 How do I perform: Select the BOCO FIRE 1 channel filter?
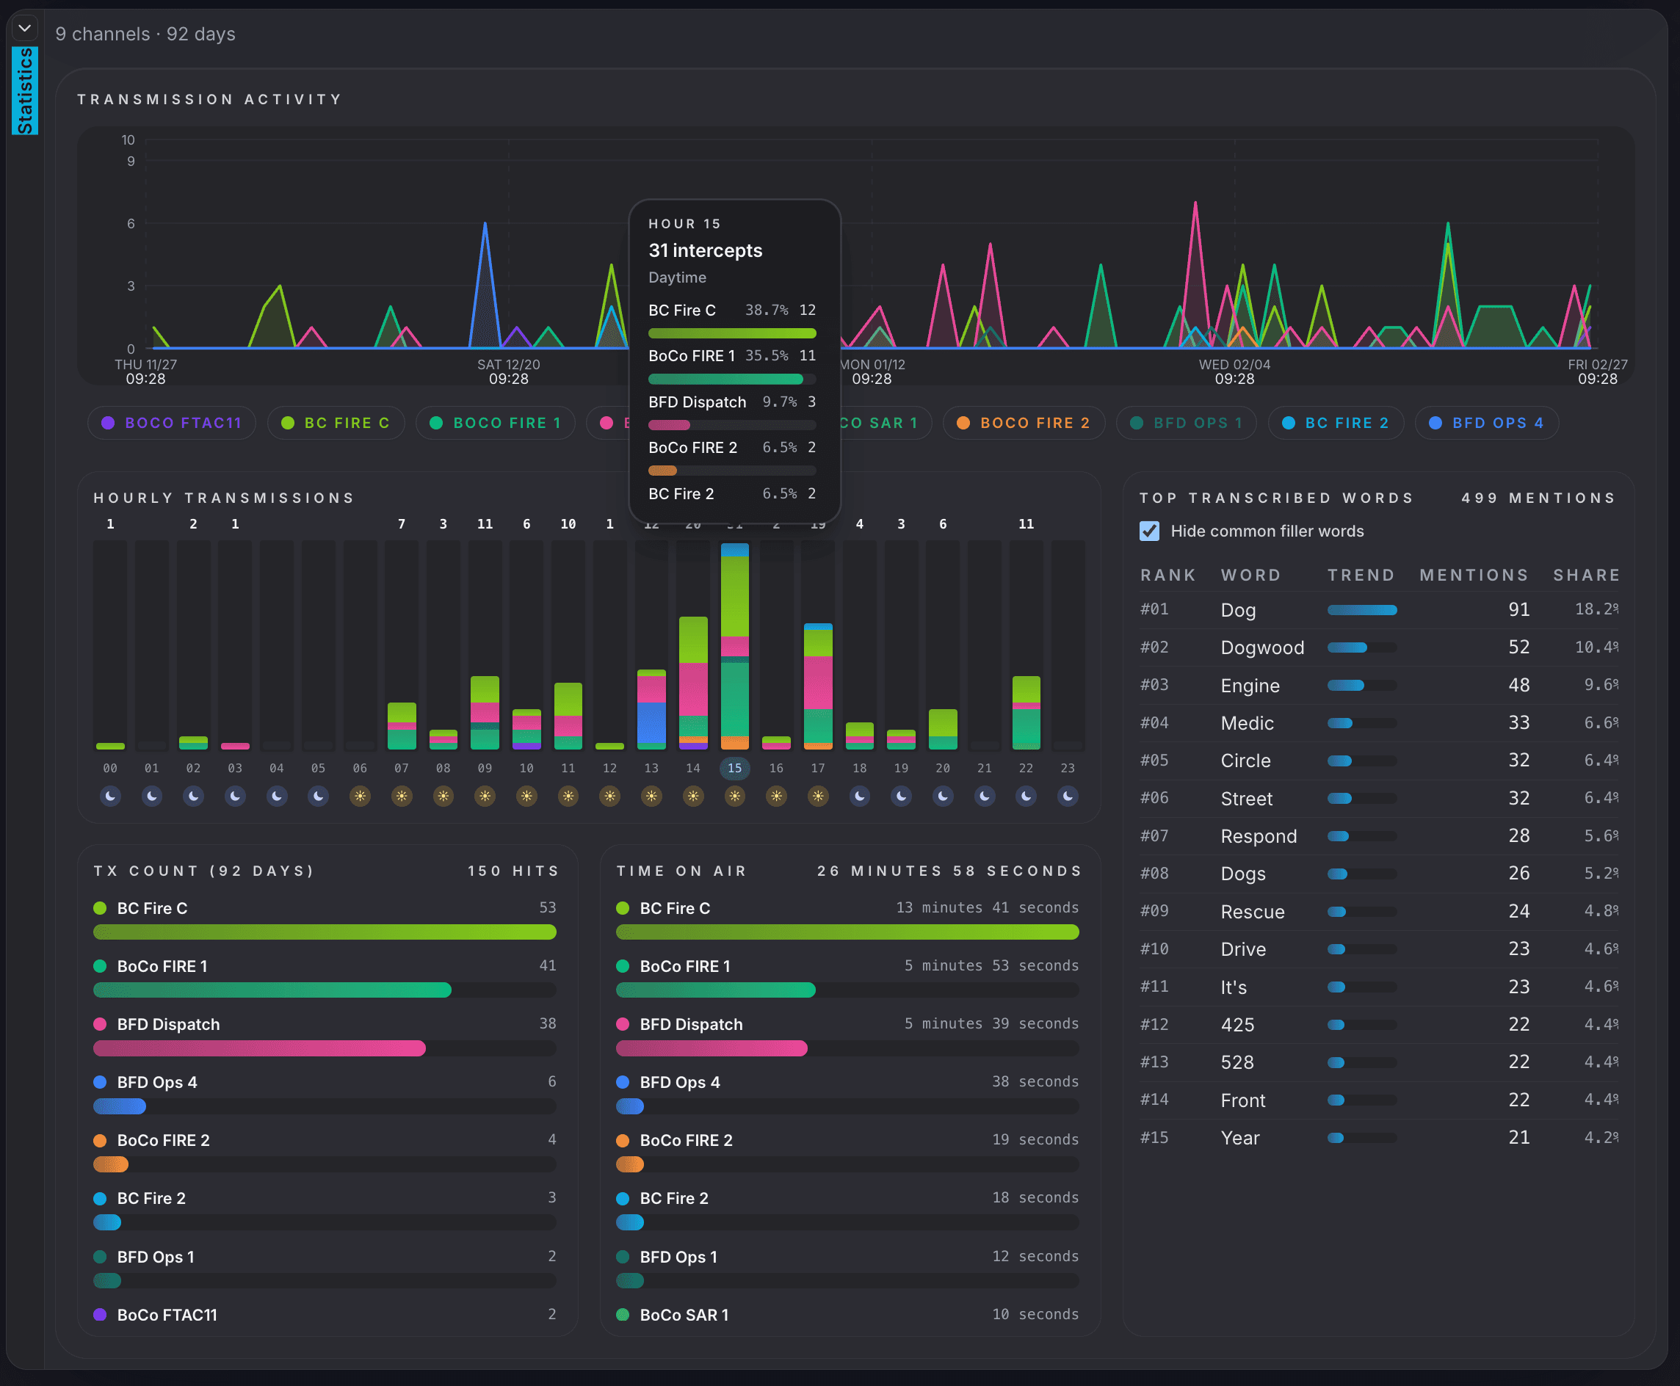(x=495, y=422)
